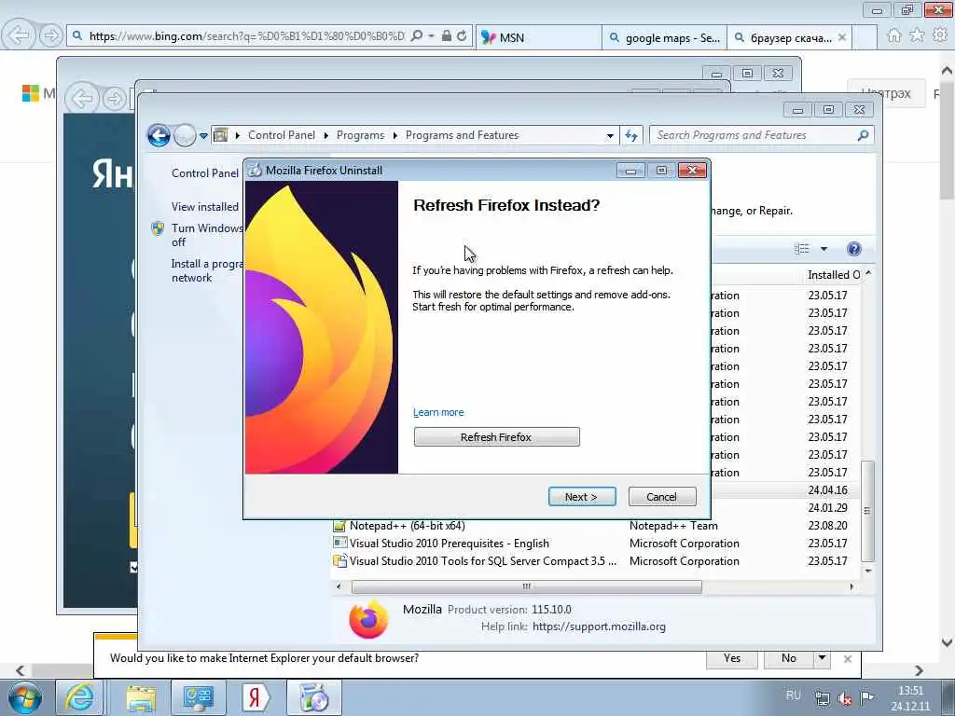955x716 pixels.
Task: Open IE Tools gear menu
Action: [940, 36]
